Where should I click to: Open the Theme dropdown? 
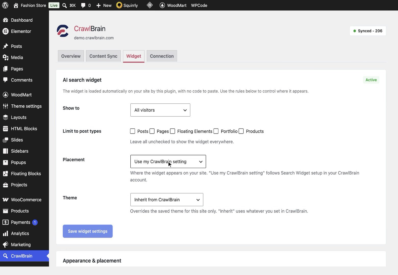click(x=167, y=200)
